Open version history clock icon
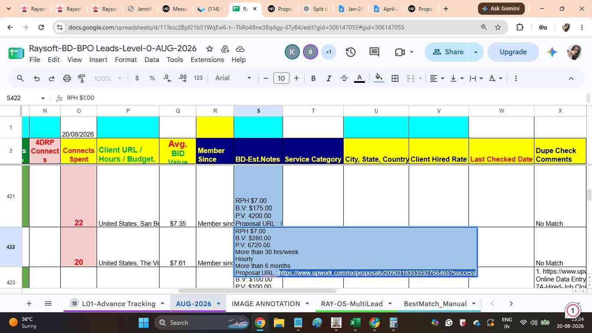592x333 pixels. pyautogui.click(x=351, y=52)
